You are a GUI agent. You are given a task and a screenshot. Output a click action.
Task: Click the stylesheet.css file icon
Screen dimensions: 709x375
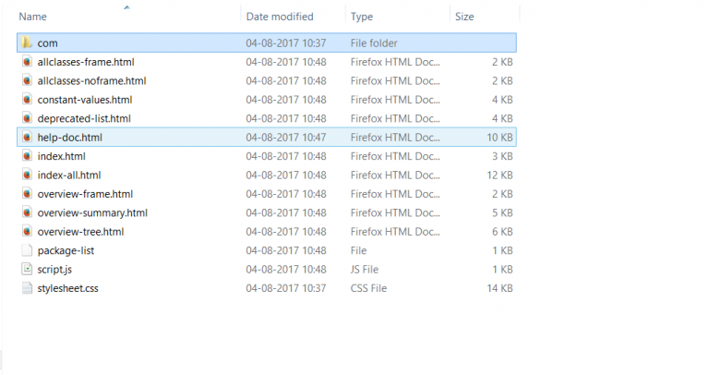pyautogui.click(x=27, y=288)
